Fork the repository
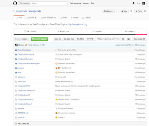Viewport: 149px width, 126px height. click(139, 11)
